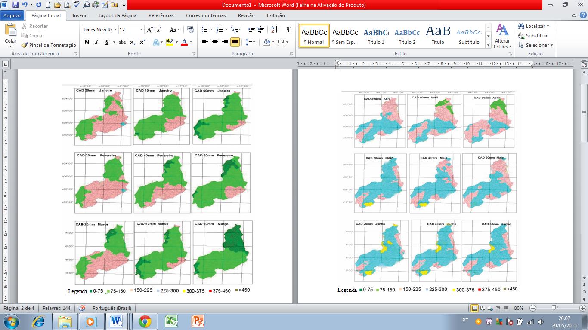Click the Pincel de Formatação brush icon
This screenshot has height=330, width=588.
point(25,45)
